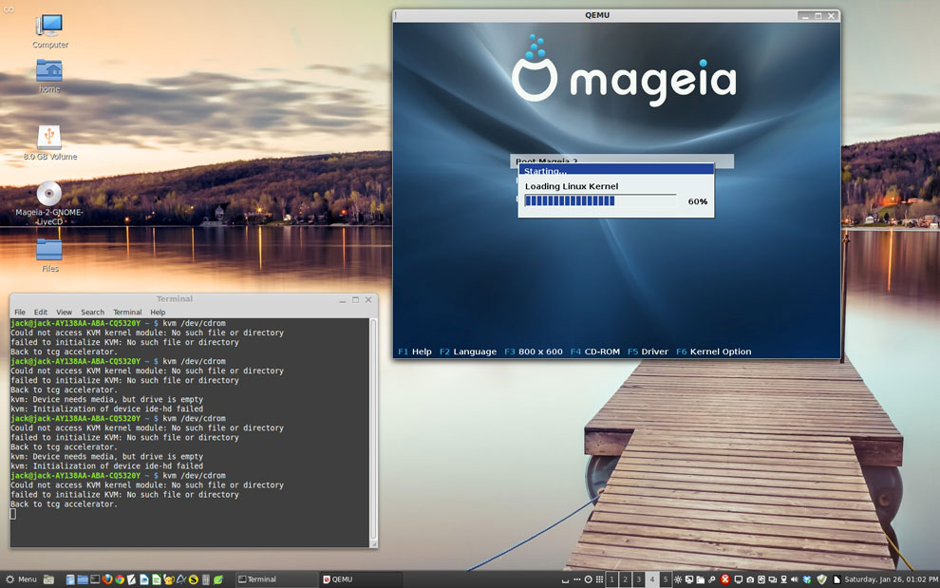Click F3 800 x 600 resolution option
The width and height of the screenshot is (940, 588).
(533, 351)
